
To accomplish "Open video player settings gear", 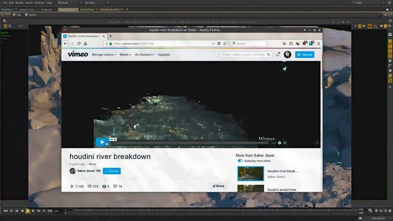I will point(279,143).
